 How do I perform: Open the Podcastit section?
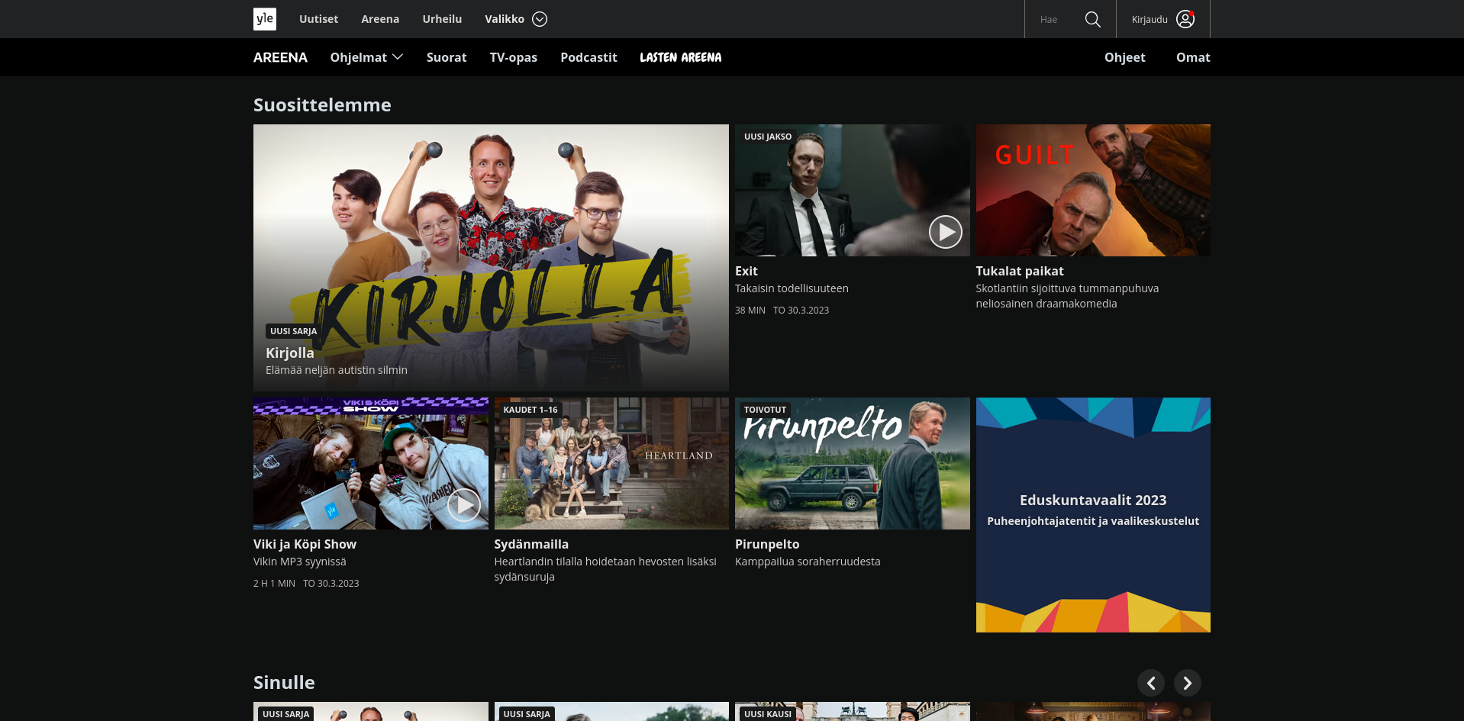click(x=589, y=57)
